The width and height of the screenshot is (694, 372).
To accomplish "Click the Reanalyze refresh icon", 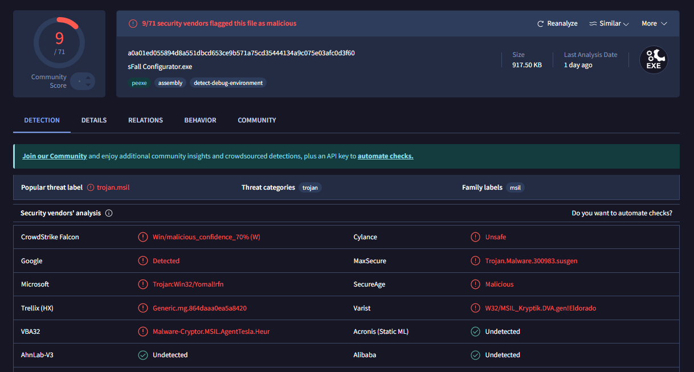I will click(540, 24).
